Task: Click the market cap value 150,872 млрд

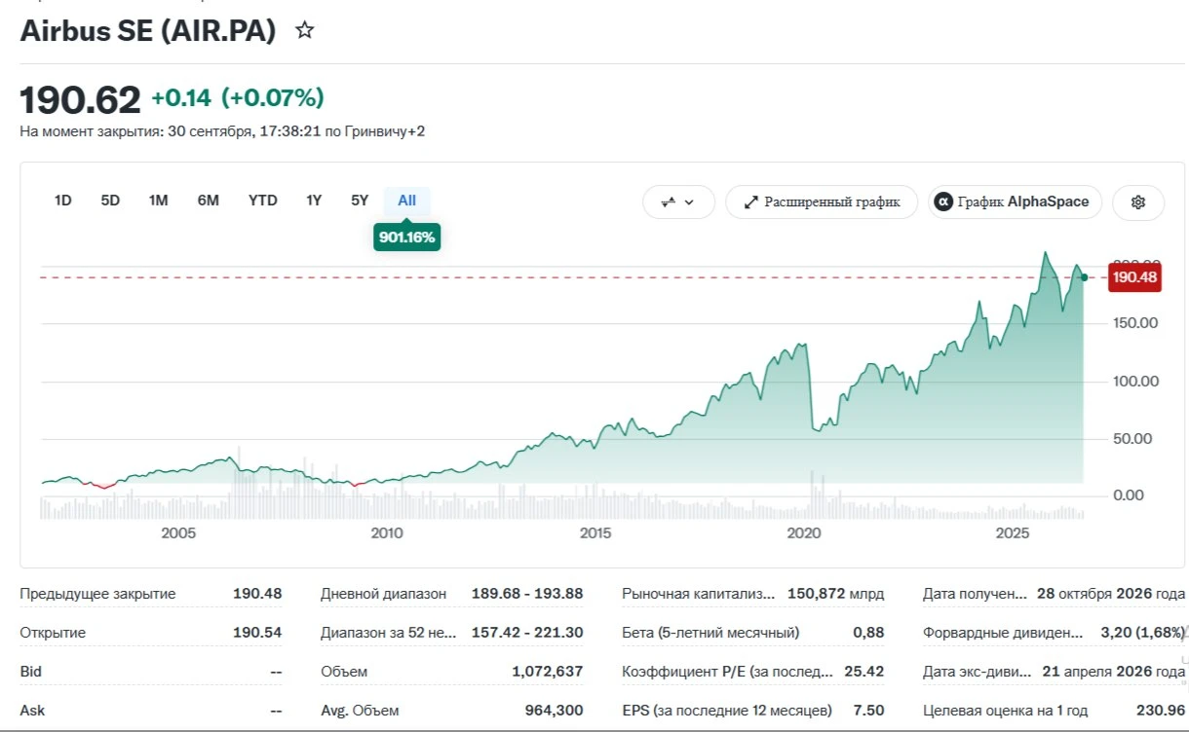Action: point(835,594)
